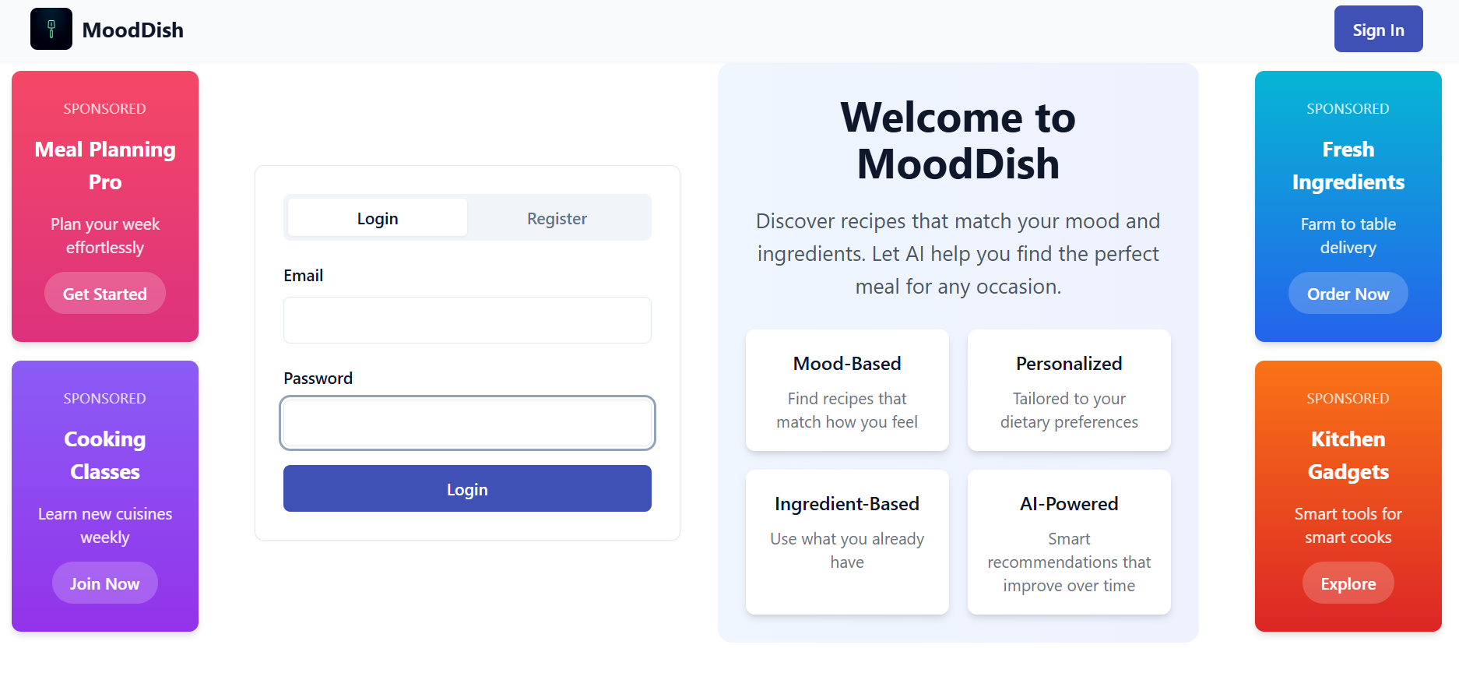The width and height of the screenshot is (1459, 680).
Task: Click Order Now on Fresh Ingredients ad
Action: [x=1348, y=294]
